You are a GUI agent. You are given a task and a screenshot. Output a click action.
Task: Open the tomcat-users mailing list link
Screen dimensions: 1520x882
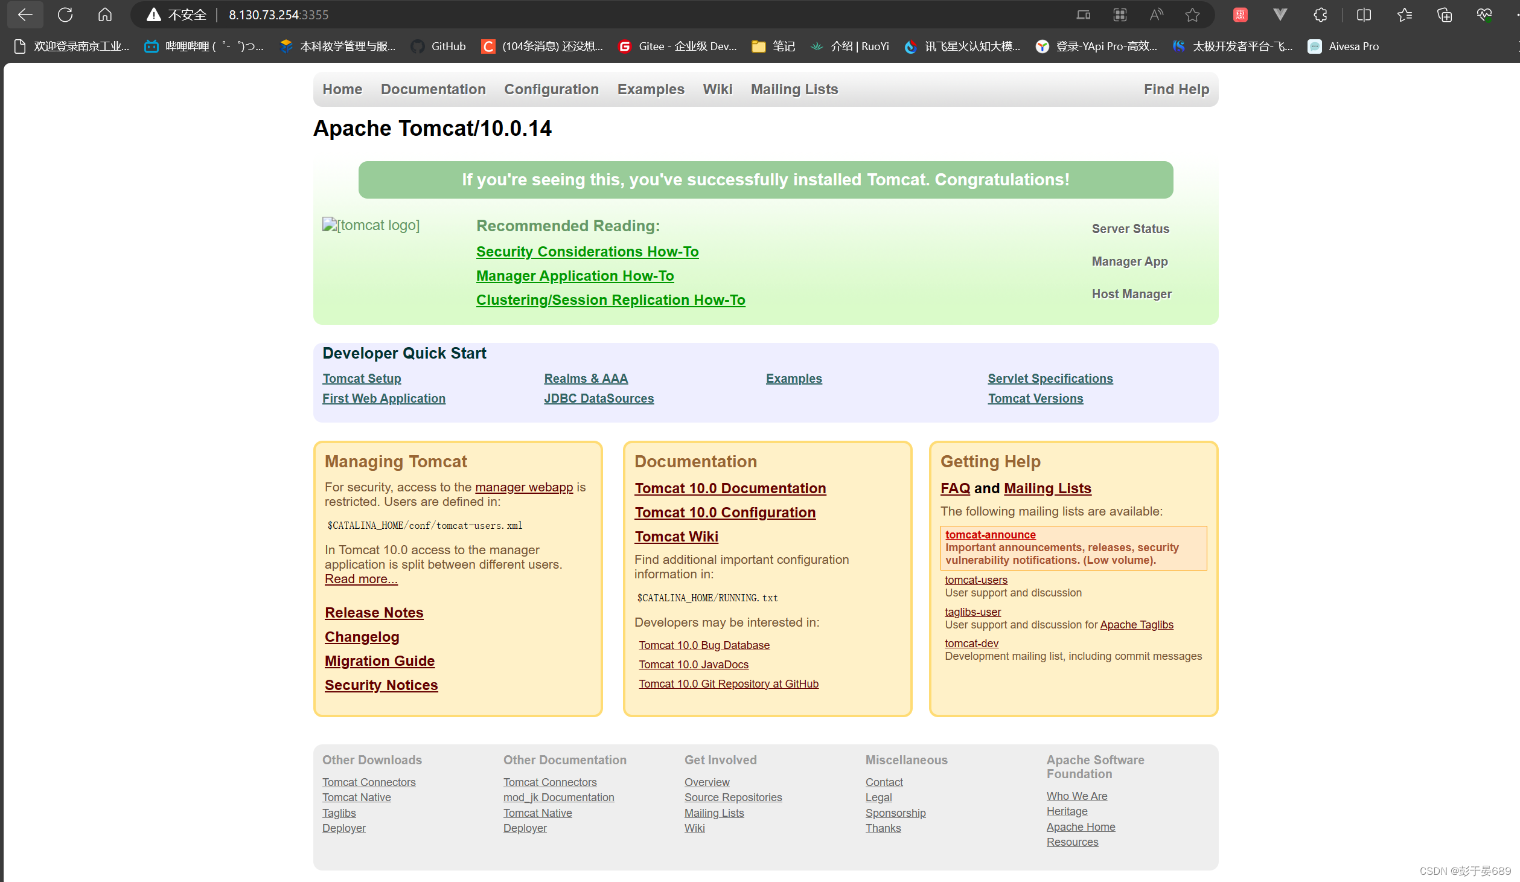[976, 580]
